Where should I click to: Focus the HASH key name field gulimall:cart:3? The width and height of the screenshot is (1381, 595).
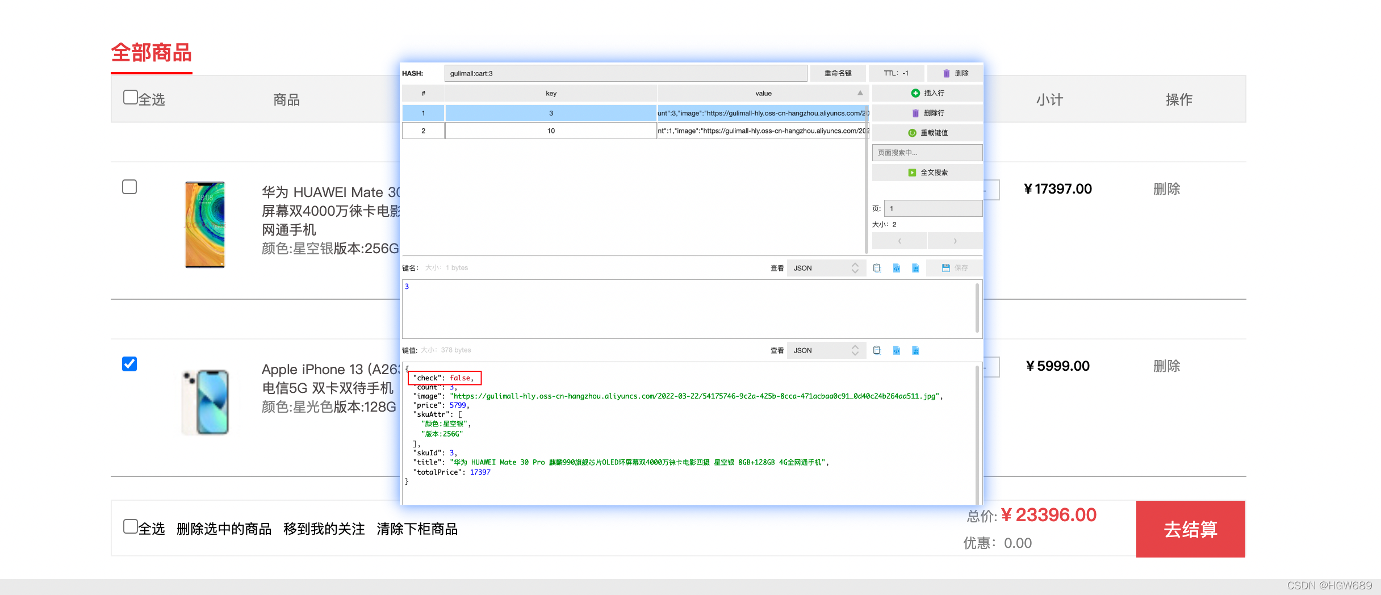click(626, 73)
